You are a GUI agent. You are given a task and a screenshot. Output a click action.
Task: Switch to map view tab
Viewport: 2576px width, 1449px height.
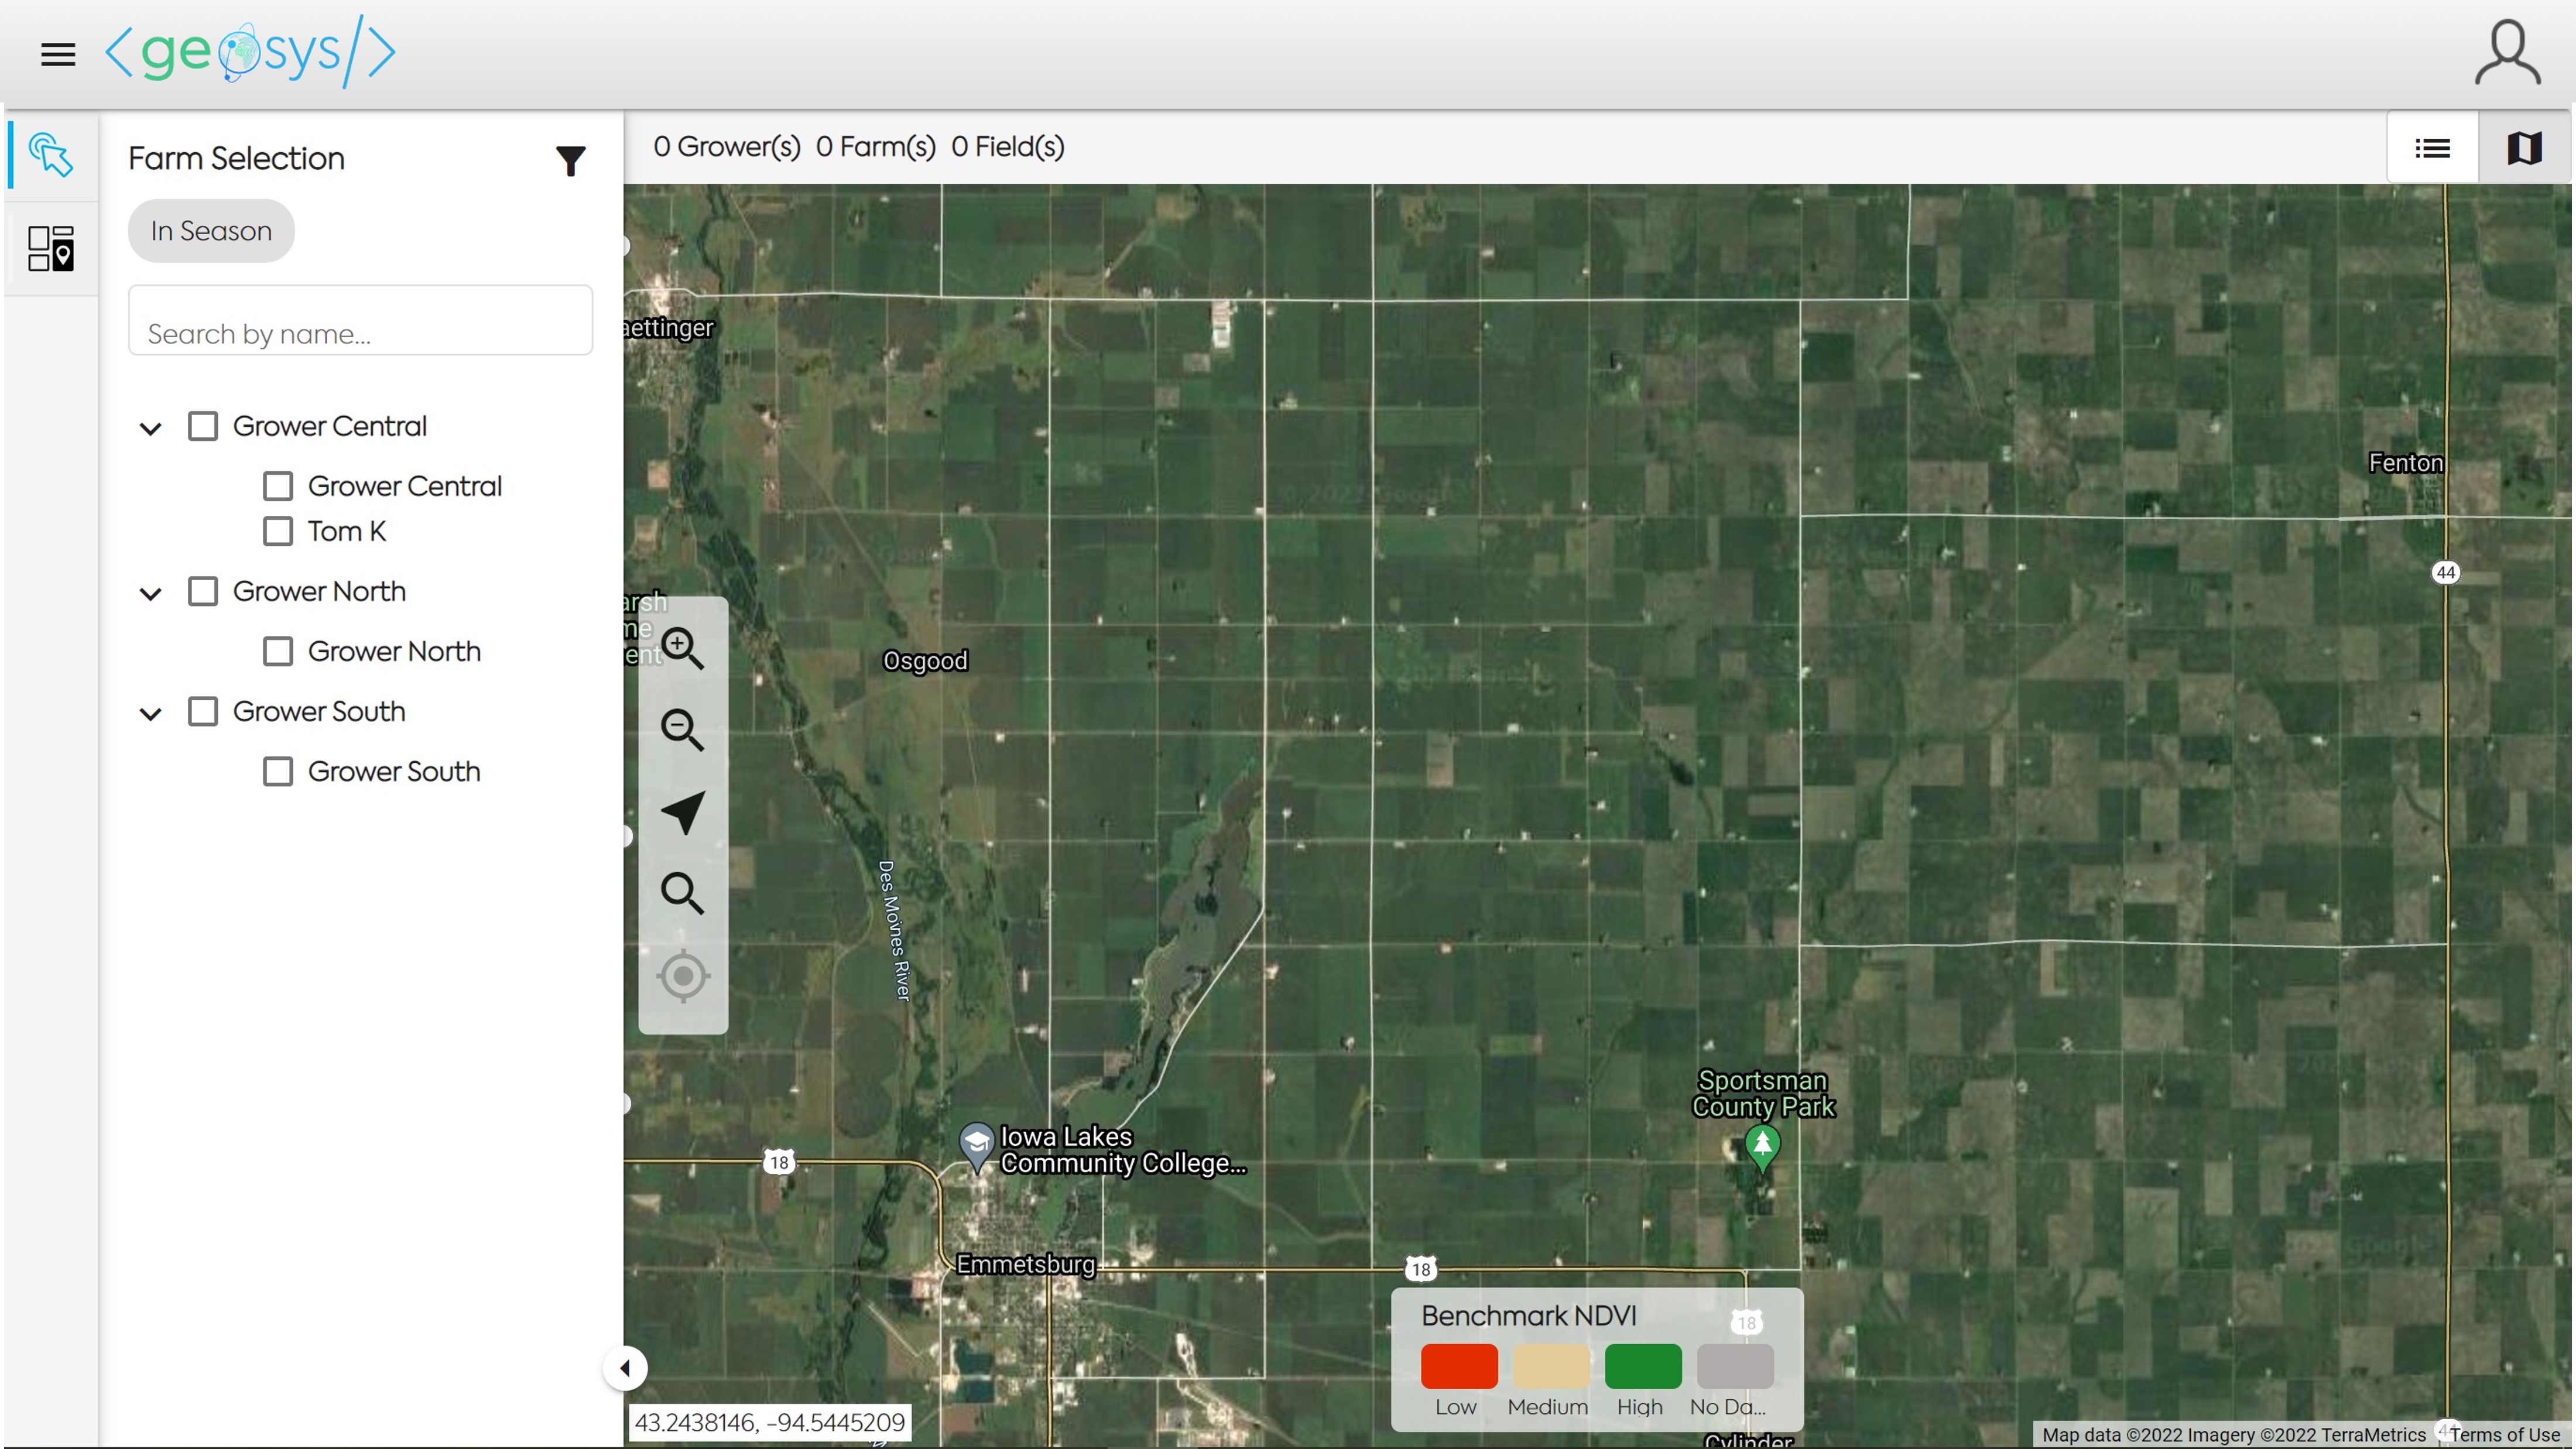[x=2524, y=148]
